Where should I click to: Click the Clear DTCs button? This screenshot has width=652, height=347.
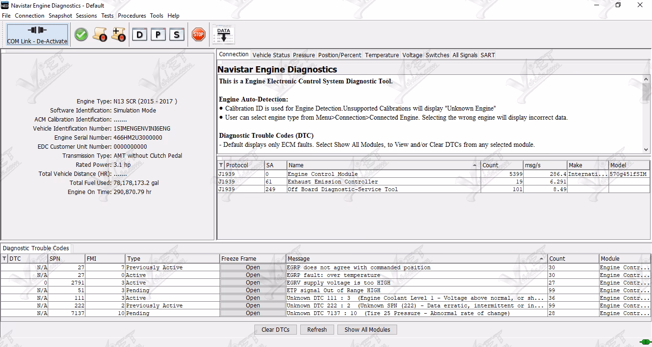coord(275,329)
